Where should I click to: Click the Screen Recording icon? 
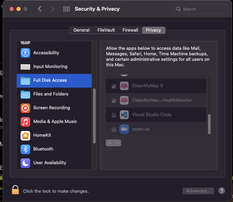coord(25,108)
